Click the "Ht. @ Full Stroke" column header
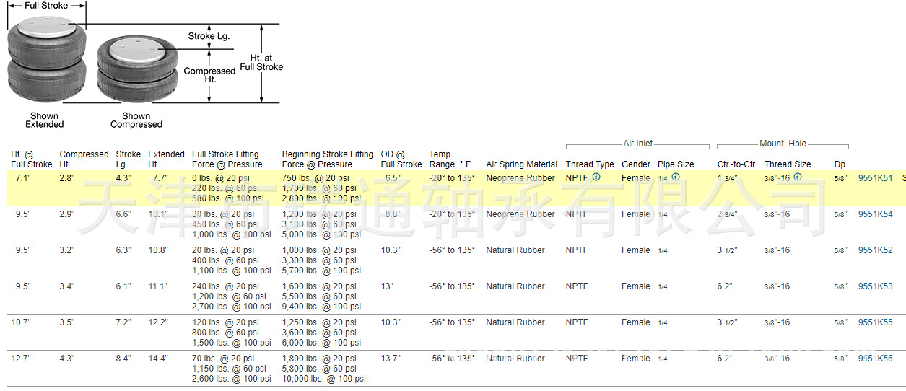Image resolution: width=906 pixels, height=391 pixels. [x=31, y=159]
